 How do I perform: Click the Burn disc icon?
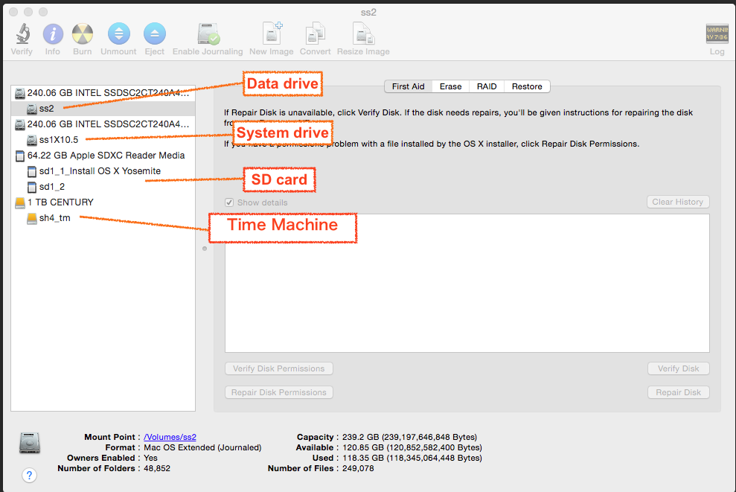(x=83, y=34)
